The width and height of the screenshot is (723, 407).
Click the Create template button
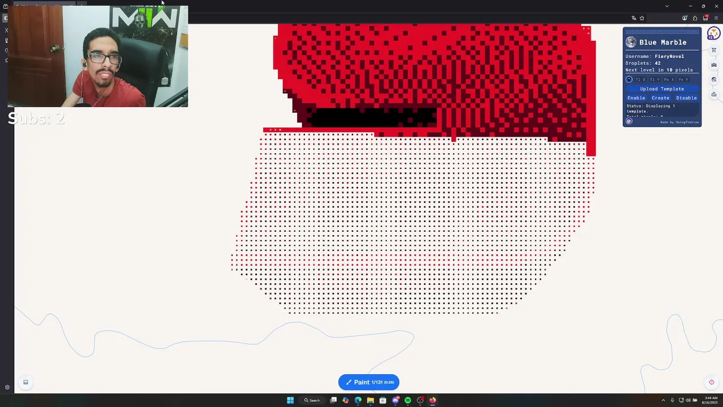click(660, 98)
